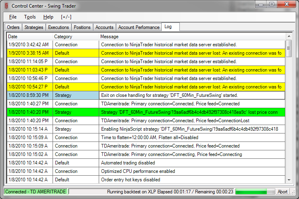Image resolution: width=299 pixels, height=199 pixels.
Task: Switch to the Positions tab
Action: 82,27
